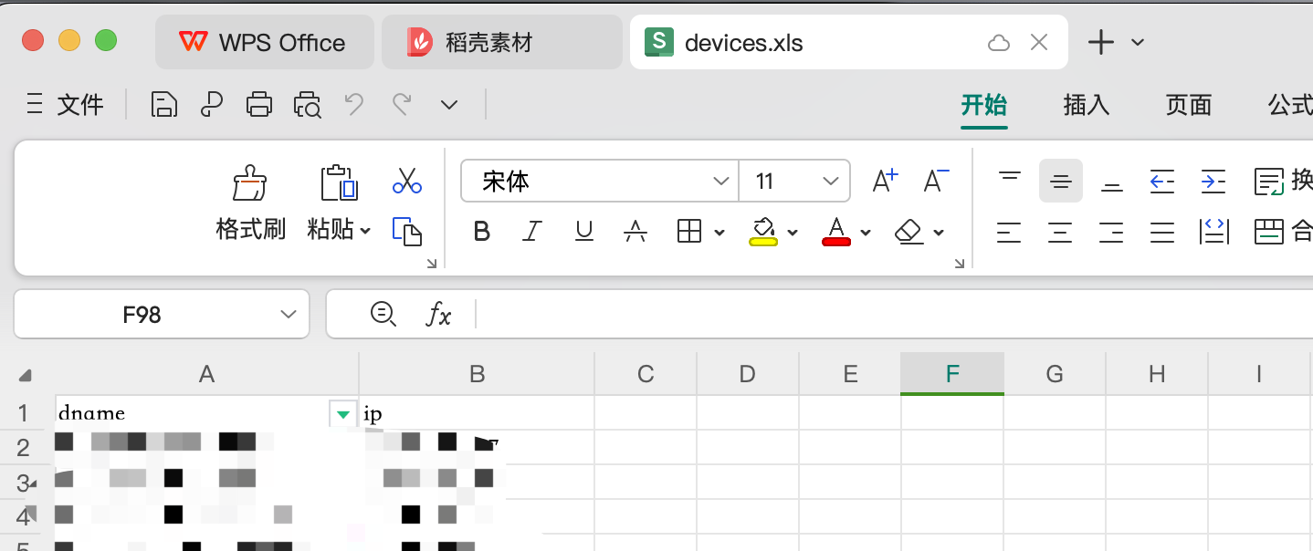
Task: Click the insert function fx icon
Action: click(439, 315)
